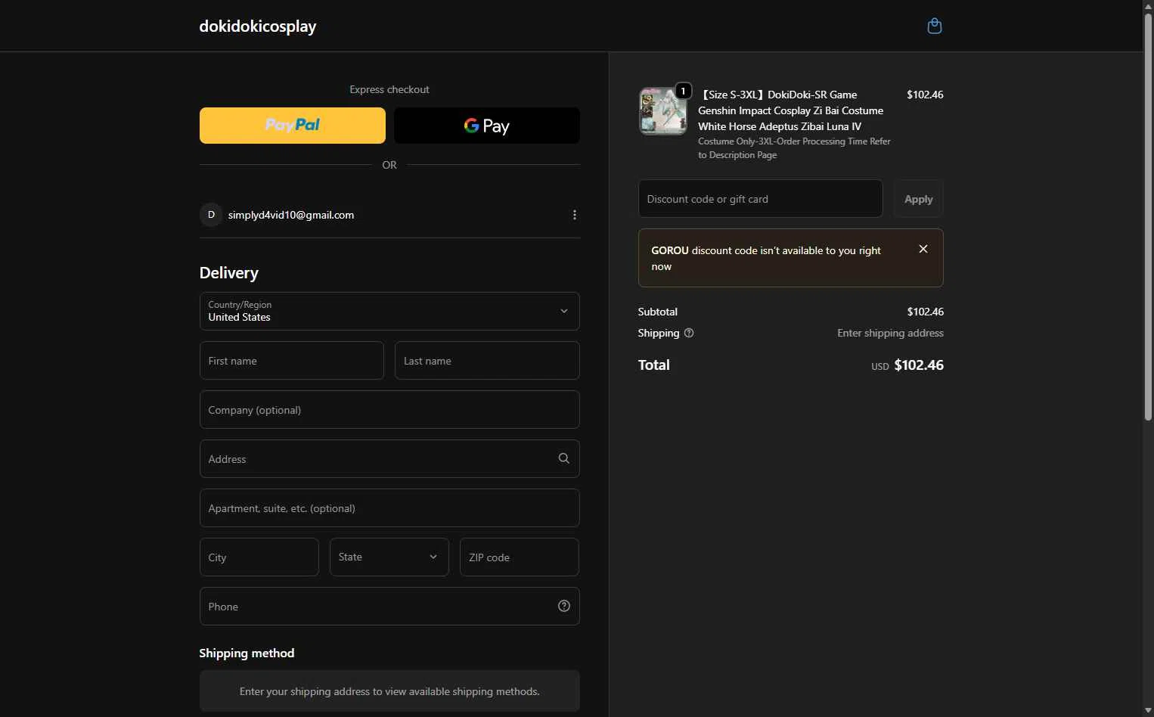Open the shopping bag cart icon
Viewport: 1154px width, 717px height.
point(935,26)
